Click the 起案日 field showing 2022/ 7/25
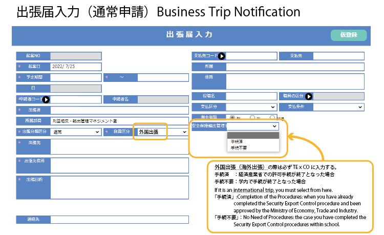Screen dimensions: 384x235 pos(76,67)
